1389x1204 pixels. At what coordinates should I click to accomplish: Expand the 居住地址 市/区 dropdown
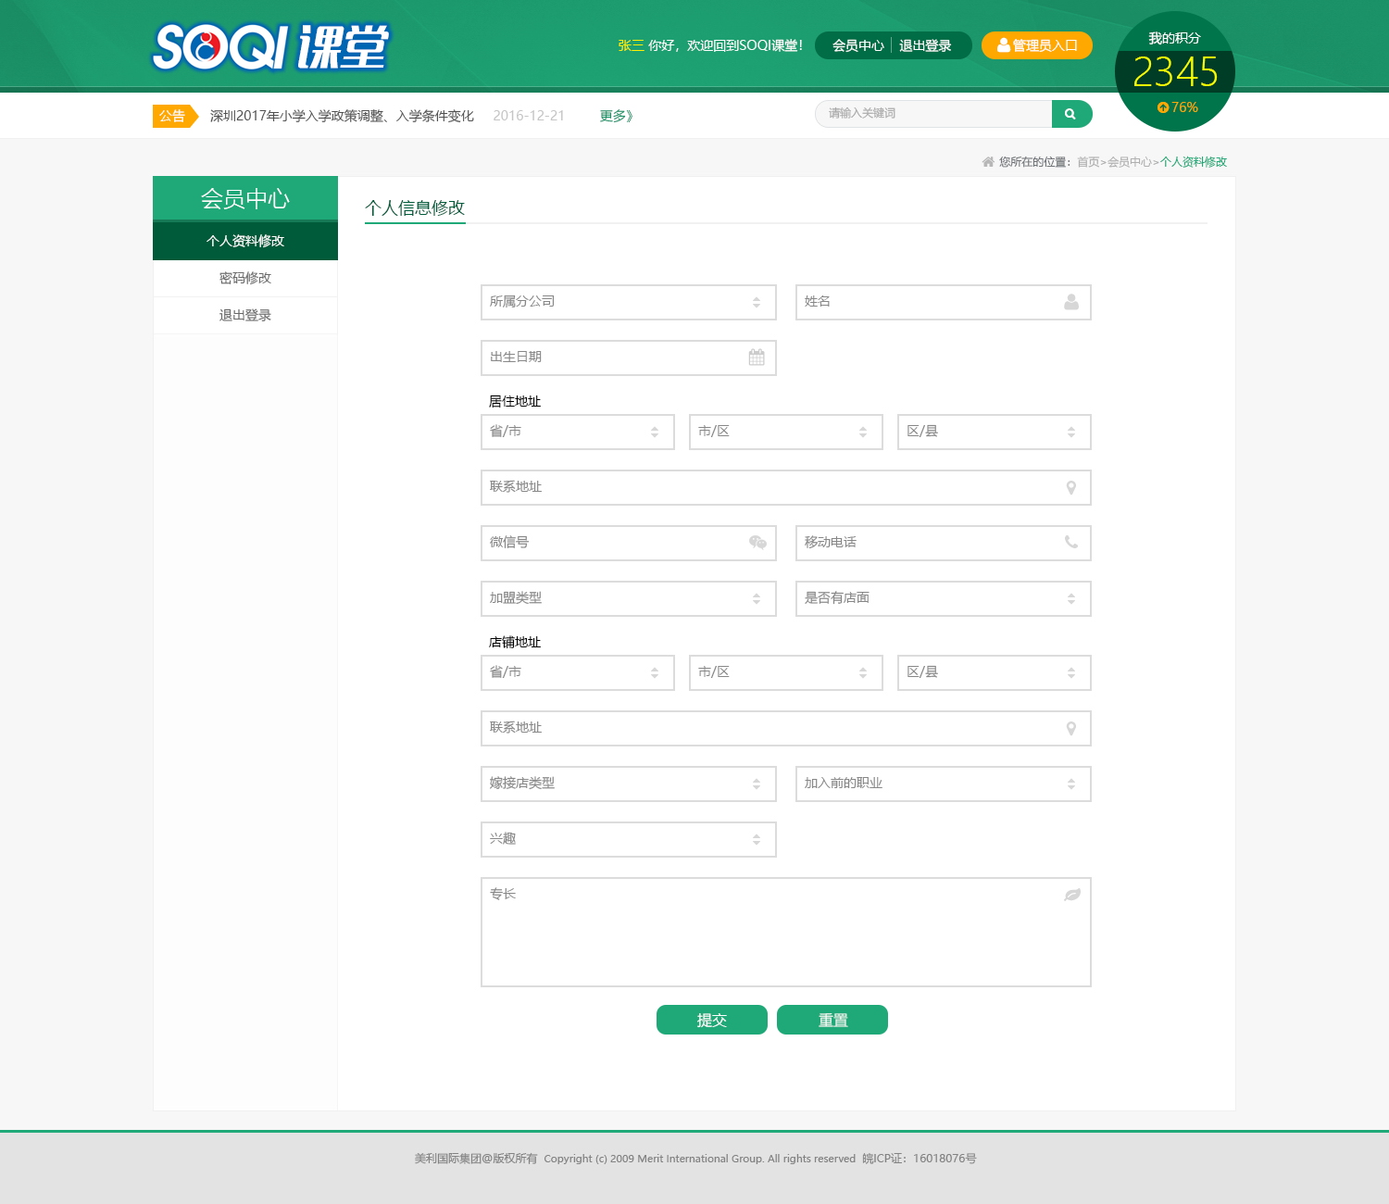point(786,432)
